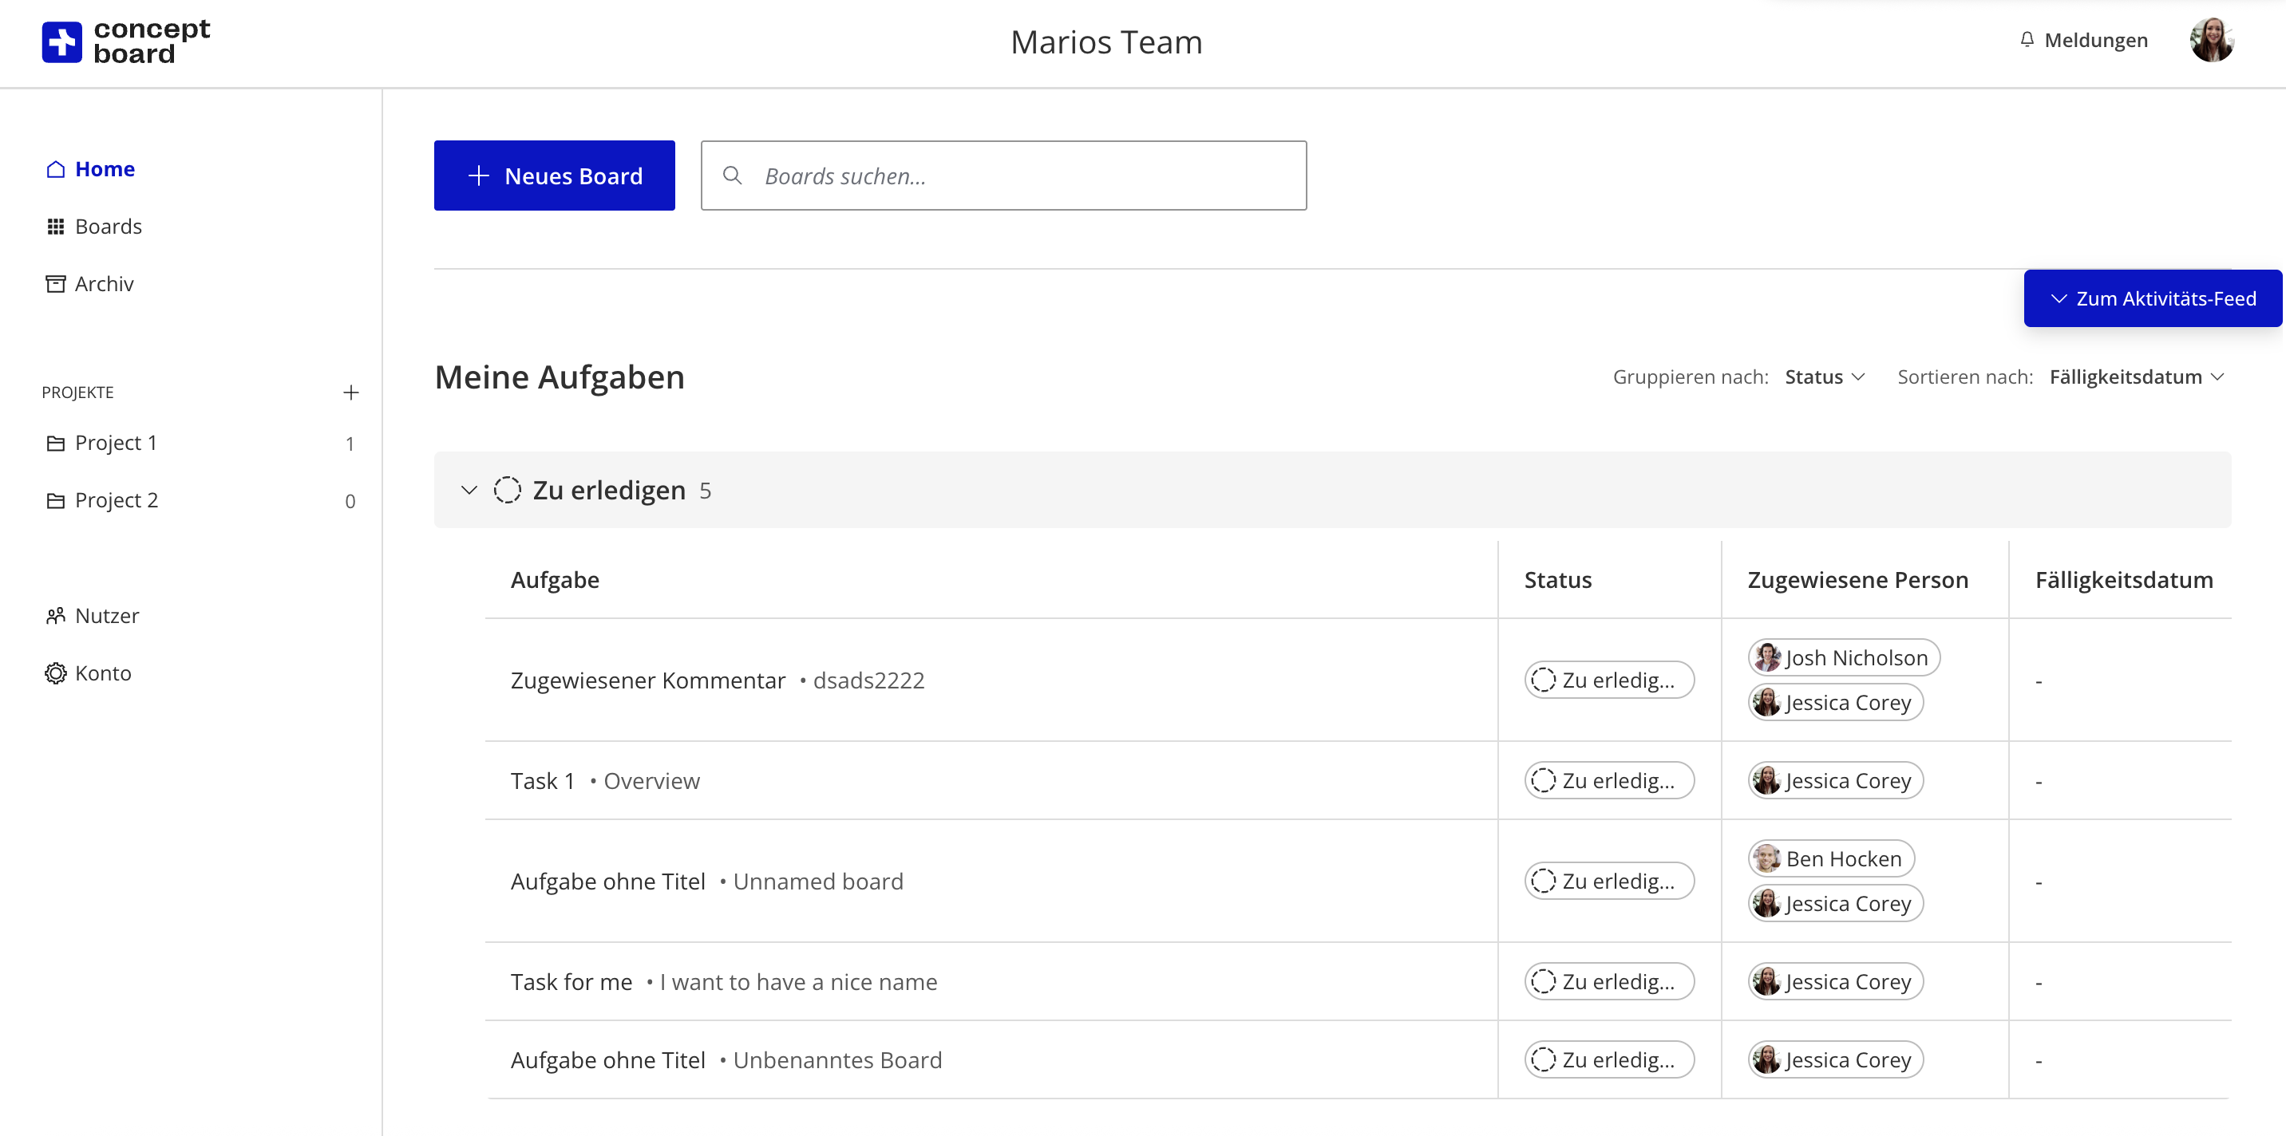The height and width of the screenshot is (1136, 2286).
Task: Click the Zu erledigen status circle icon
Action: pos(507,490)
